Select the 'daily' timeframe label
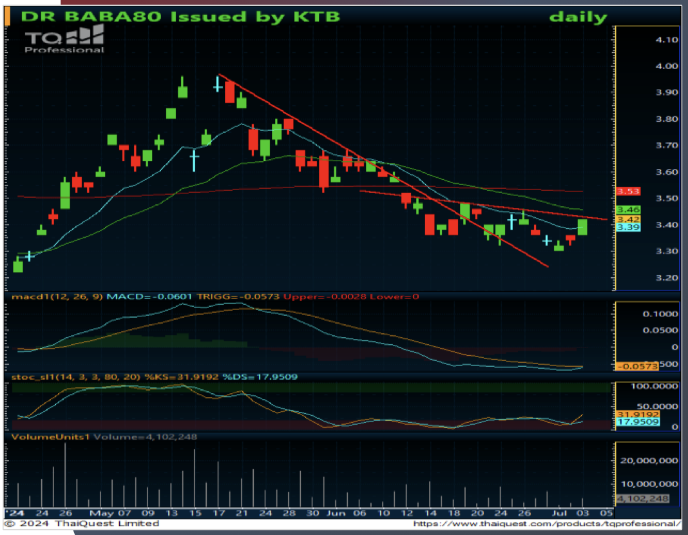The width and height of the screenshot is (688, 535). [578, 17]
